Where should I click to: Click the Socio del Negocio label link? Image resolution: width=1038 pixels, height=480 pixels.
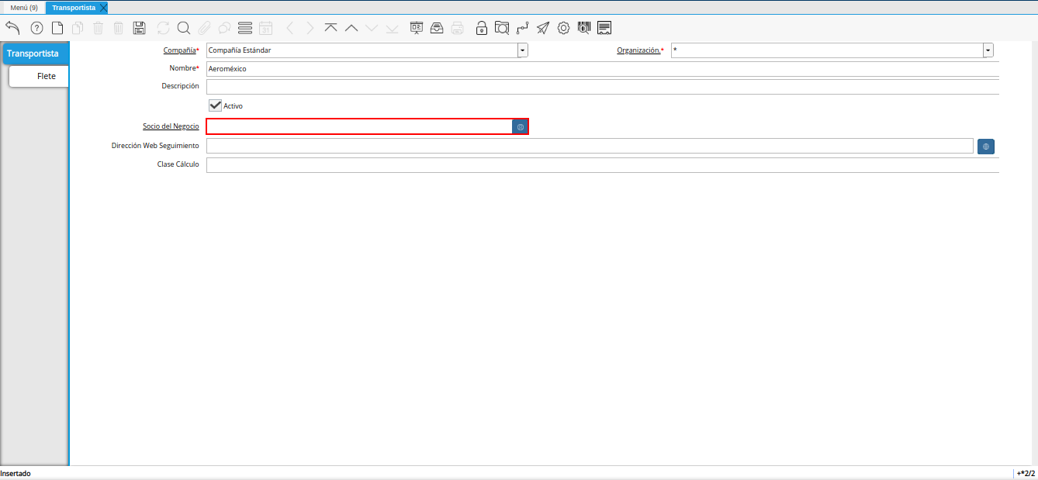tap(171, 126)
